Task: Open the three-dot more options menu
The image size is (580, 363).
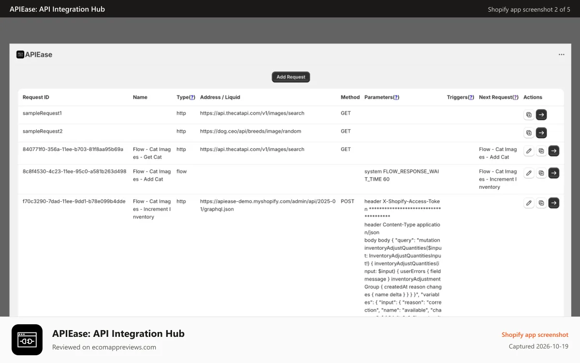Action: (x=561, y=55)
